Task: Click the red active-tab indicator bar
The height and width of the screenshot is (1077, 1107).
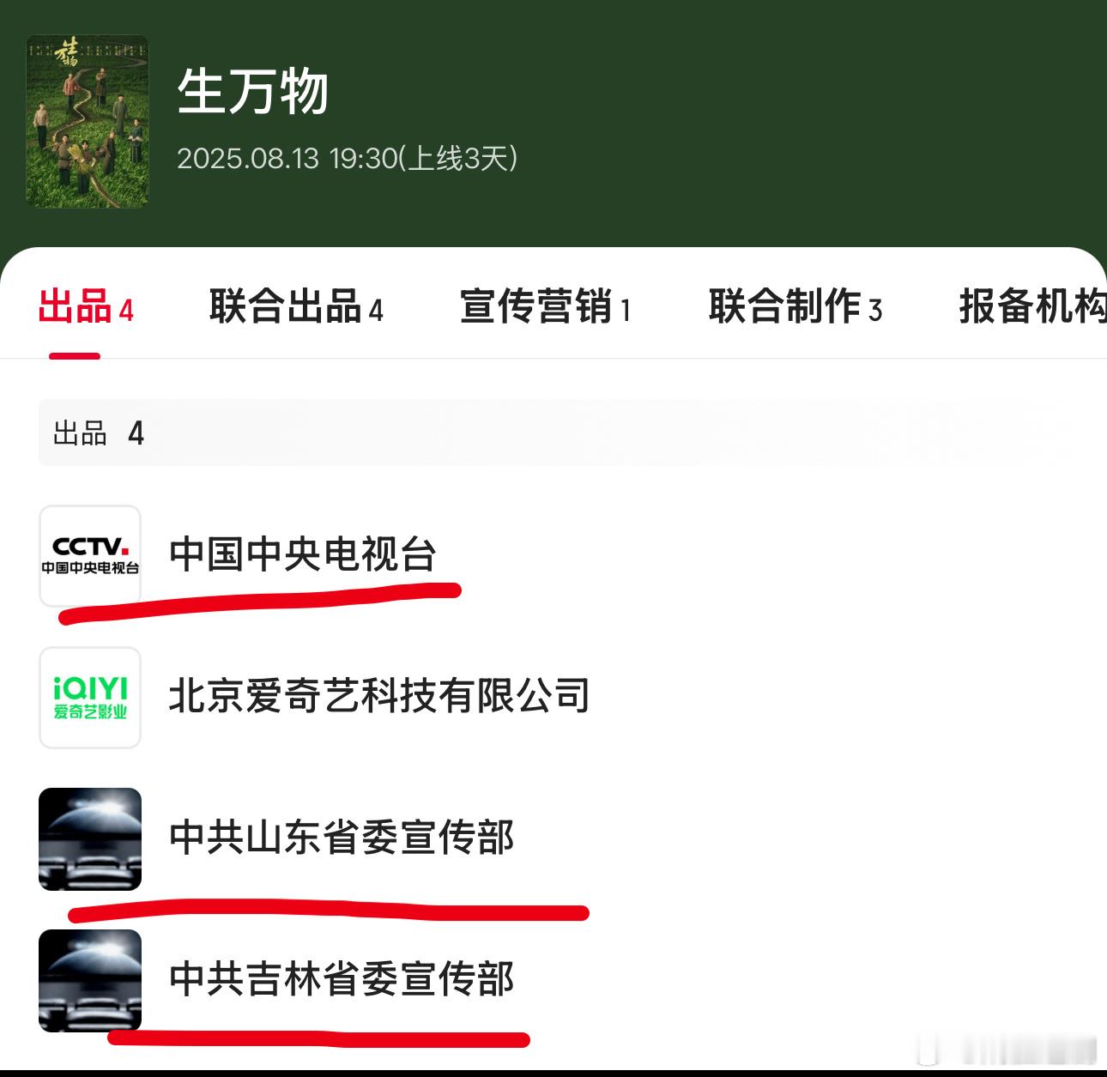Action: (75, 356)
